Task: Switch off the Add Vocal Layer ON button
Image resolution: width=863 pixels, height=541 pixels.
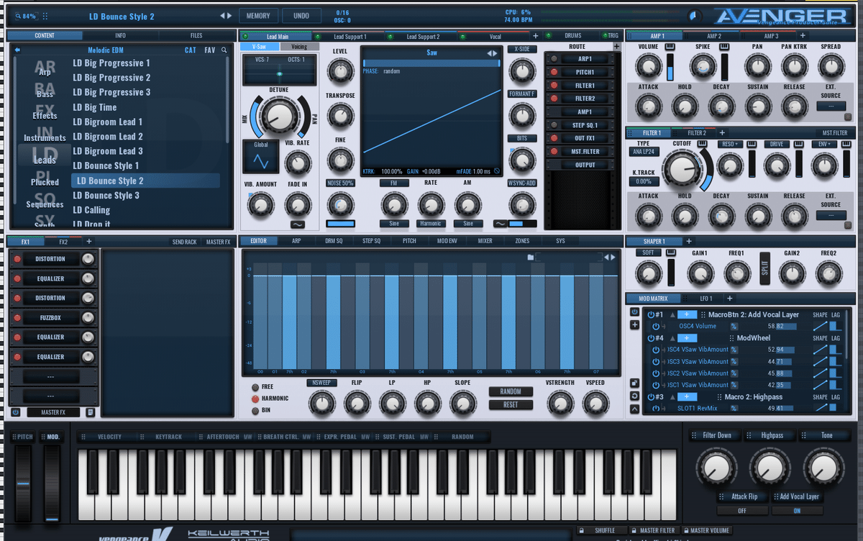Action: 797,511
